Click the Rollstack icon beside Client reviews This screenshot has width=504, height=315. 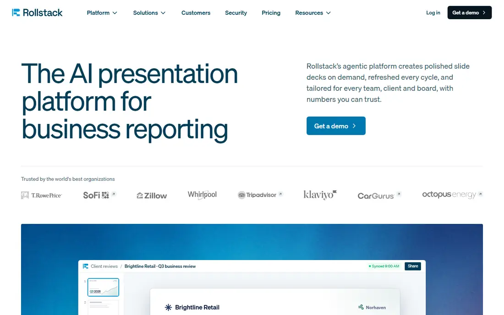[x=86, y=266]
